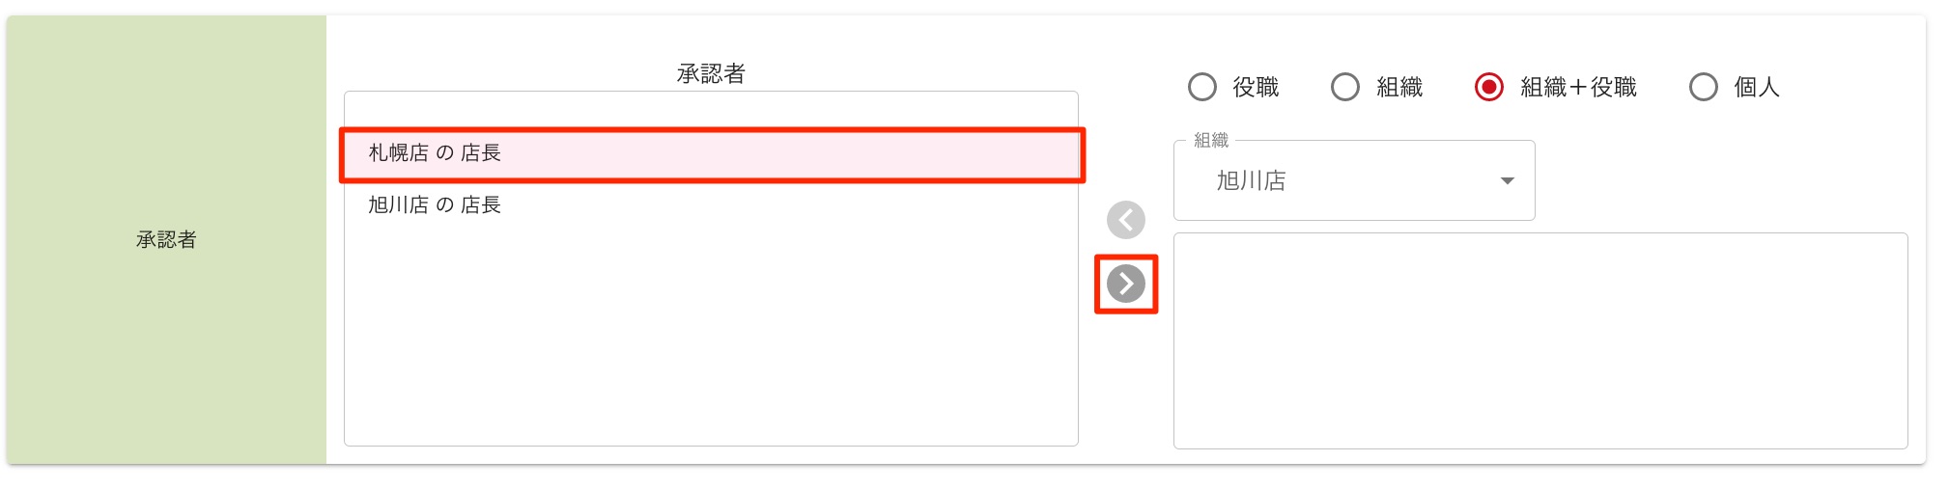The height and width of the screenshot is (488, 1949).
Task: Click the 個人 radio label text
Action: (1756, 88)
